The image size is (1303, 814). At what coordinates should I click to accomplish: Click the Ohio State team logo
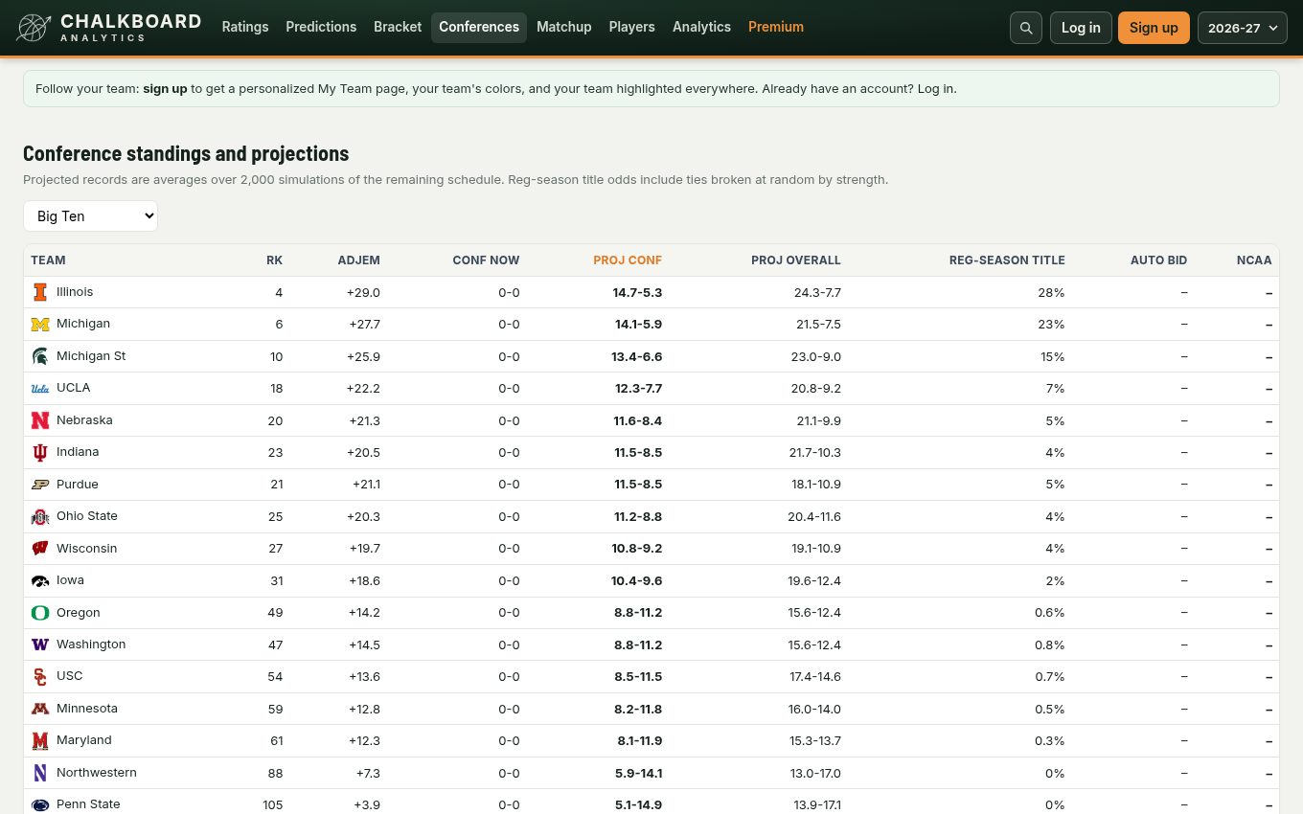point(40,517)
